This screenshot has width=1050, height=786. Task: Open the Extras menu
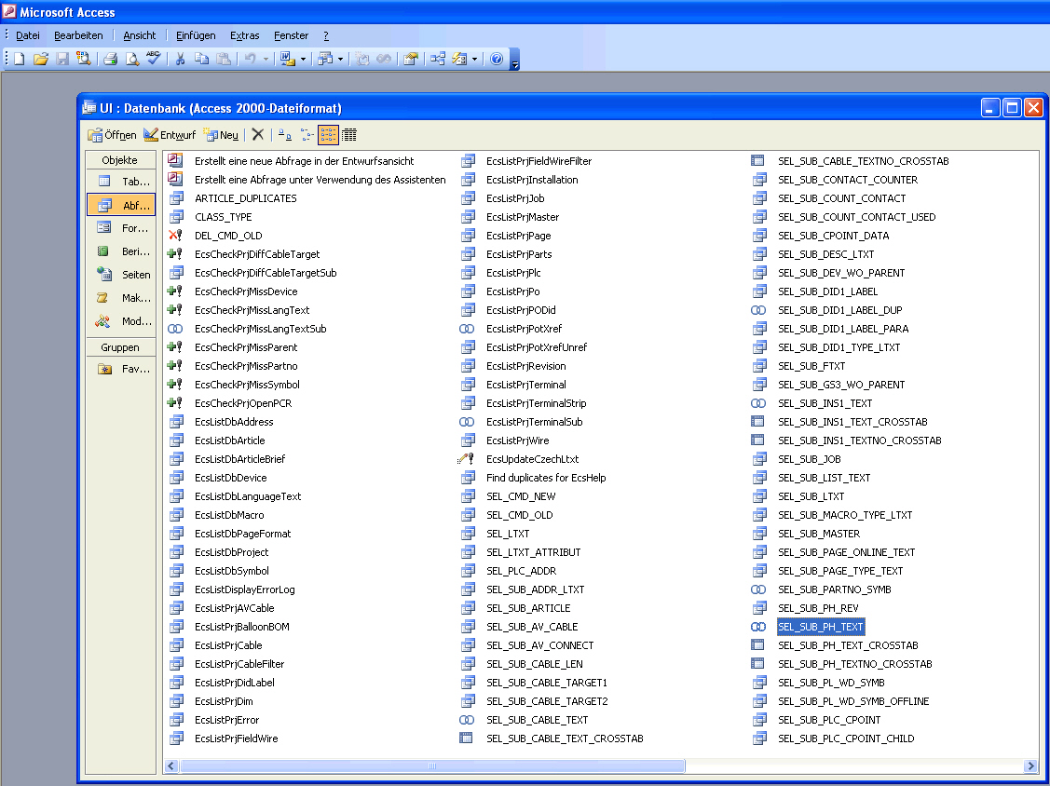click(x=244, y=35)
